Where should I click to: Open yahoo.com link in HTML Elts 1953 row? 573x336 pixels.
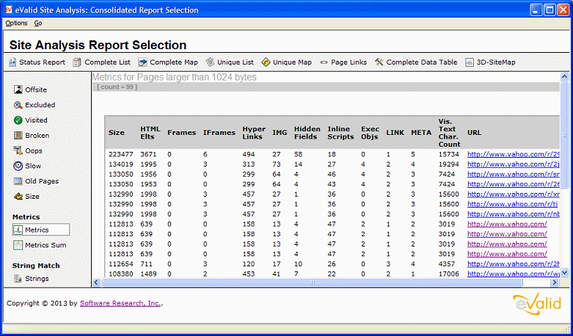click(514, 184)
